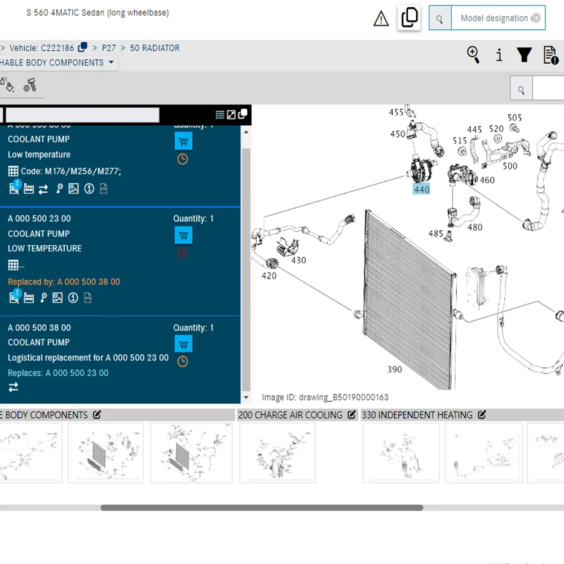
Task: Expand the parts list panel to fullscreen
Action: 231,114
